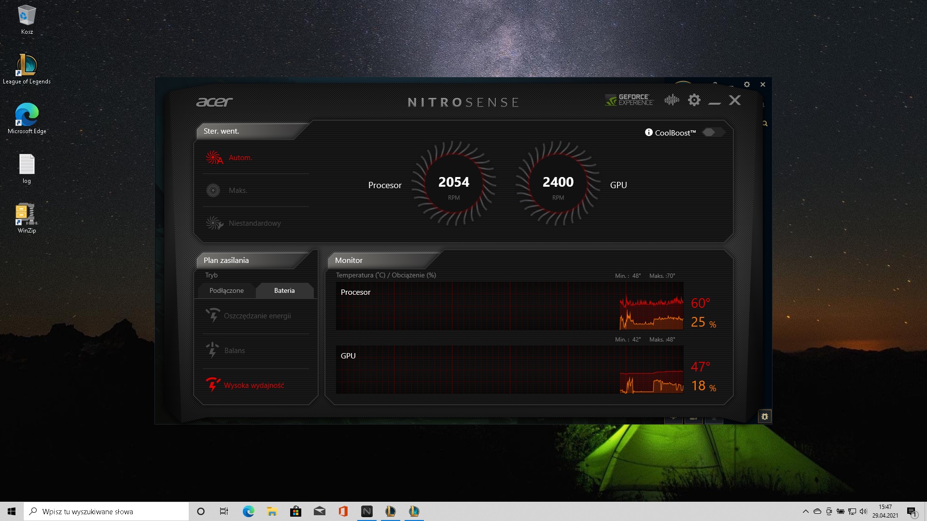
Task: Switch to the Bateria tab
Action: (284, 290)
